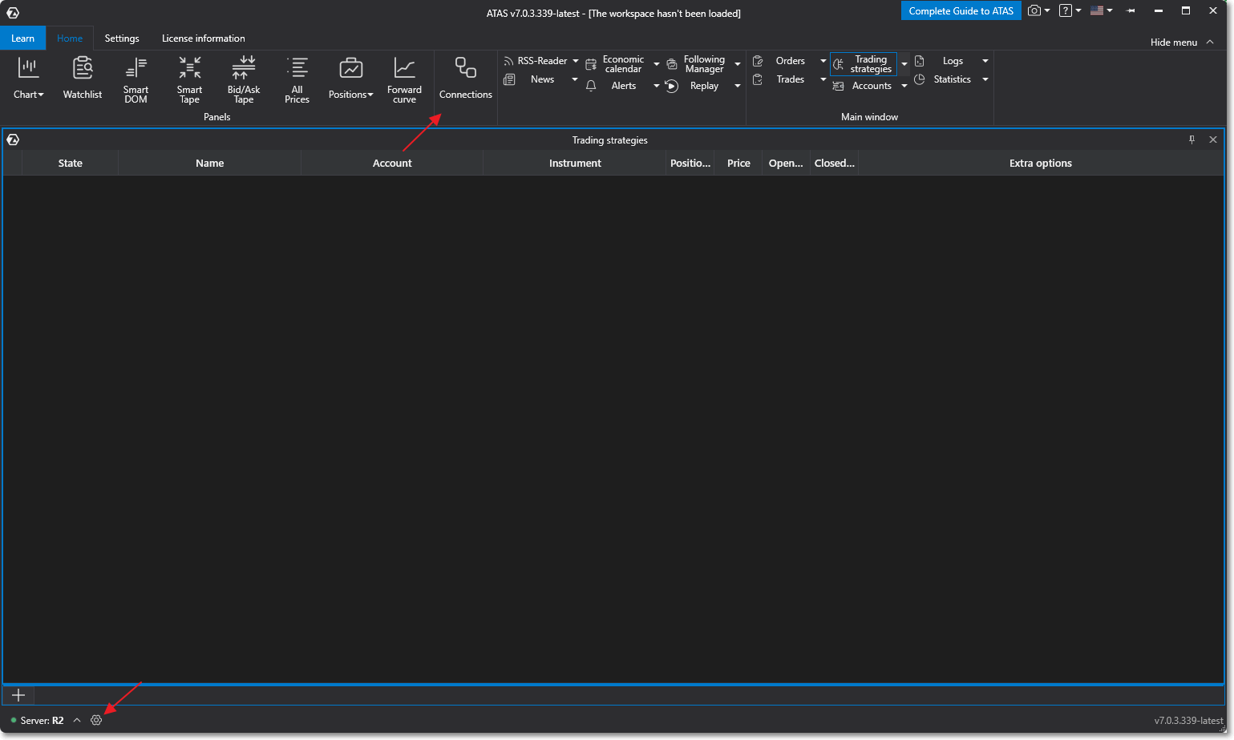The image size is (1234, 740).
Task: Open connection settings via the gear icon
Action: pyautogui.click(x=96, y=720)
